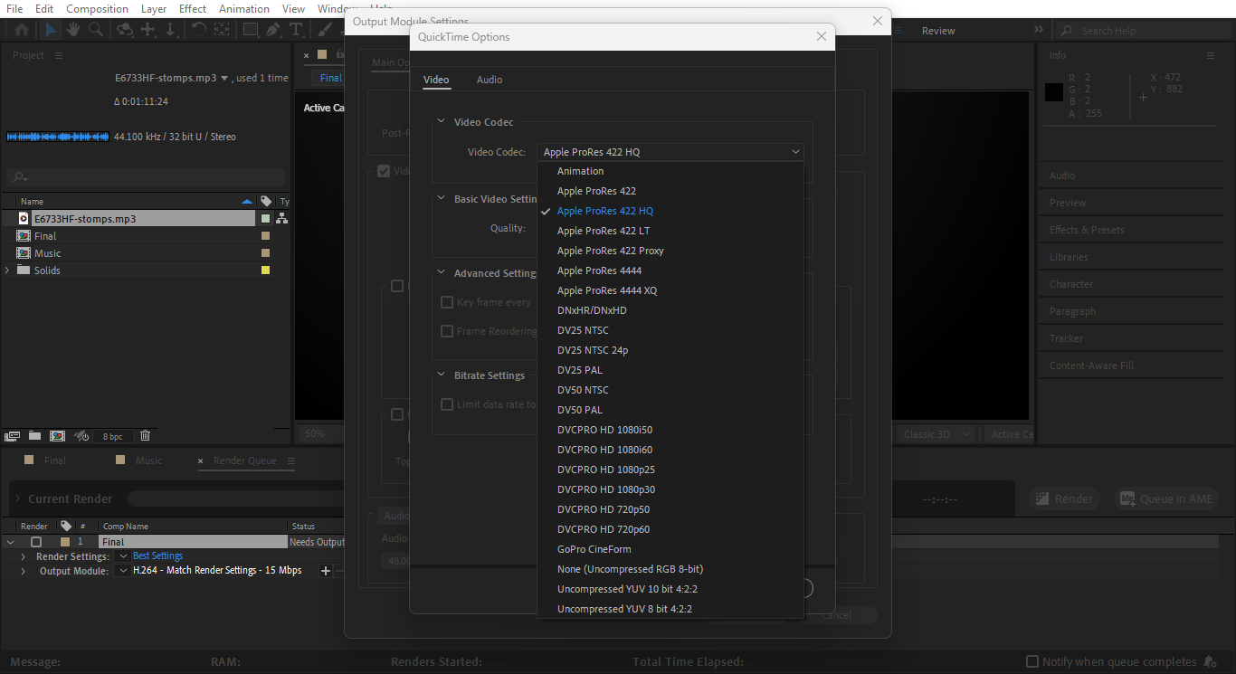Image resolution: width=1236 pixels, height=674 pixels.
Task: Click the Render button
Action: click(1064, 498)
